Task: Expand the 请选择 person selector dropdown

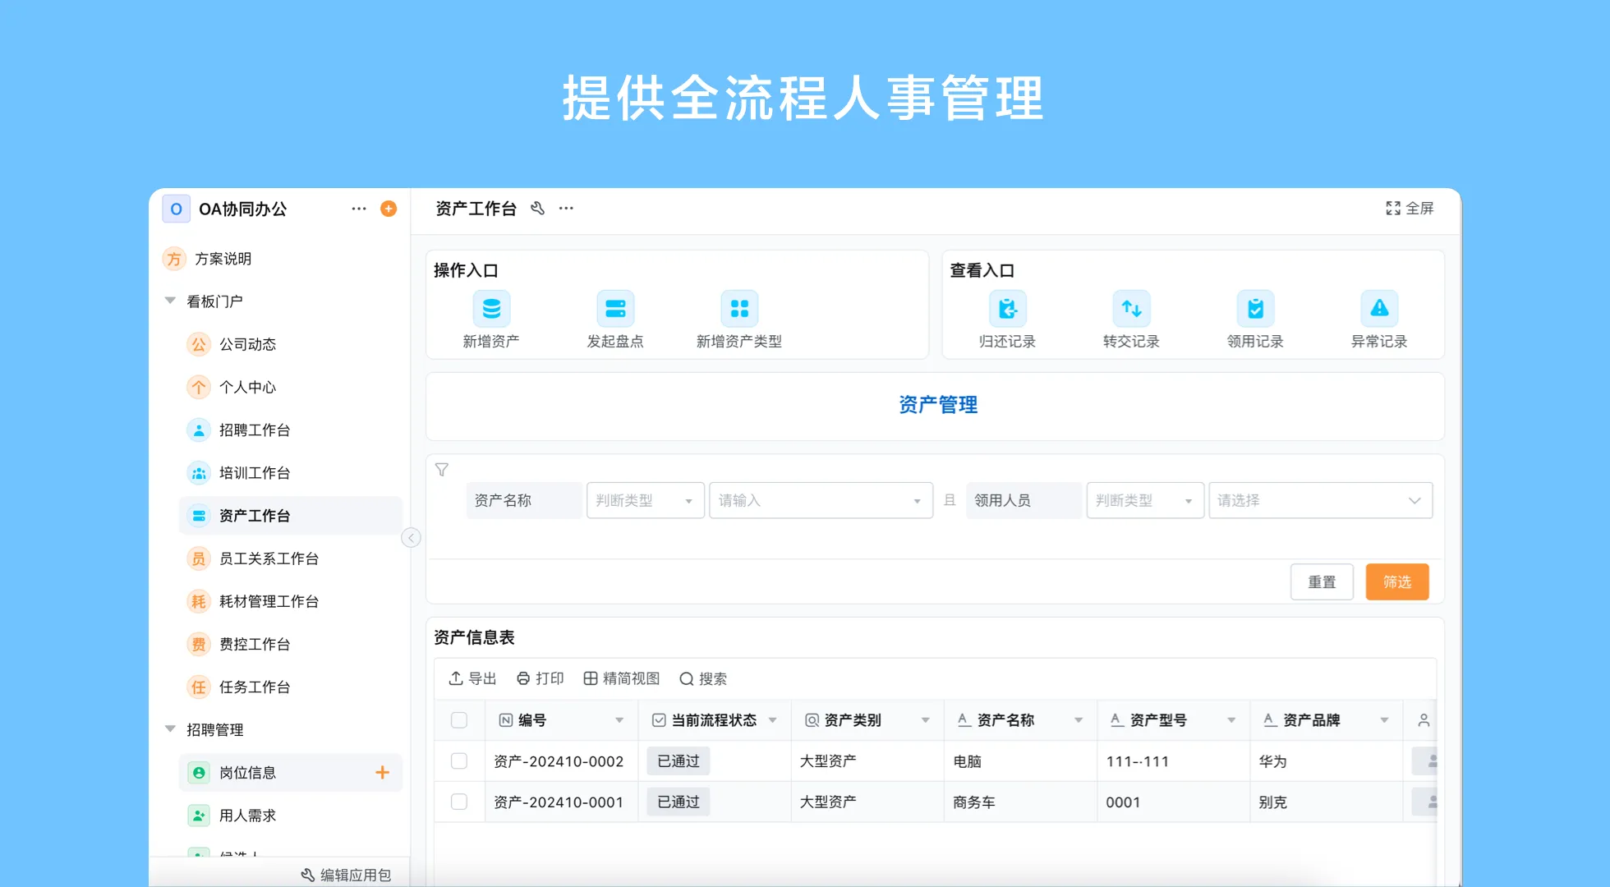Action: [1320, 500]
